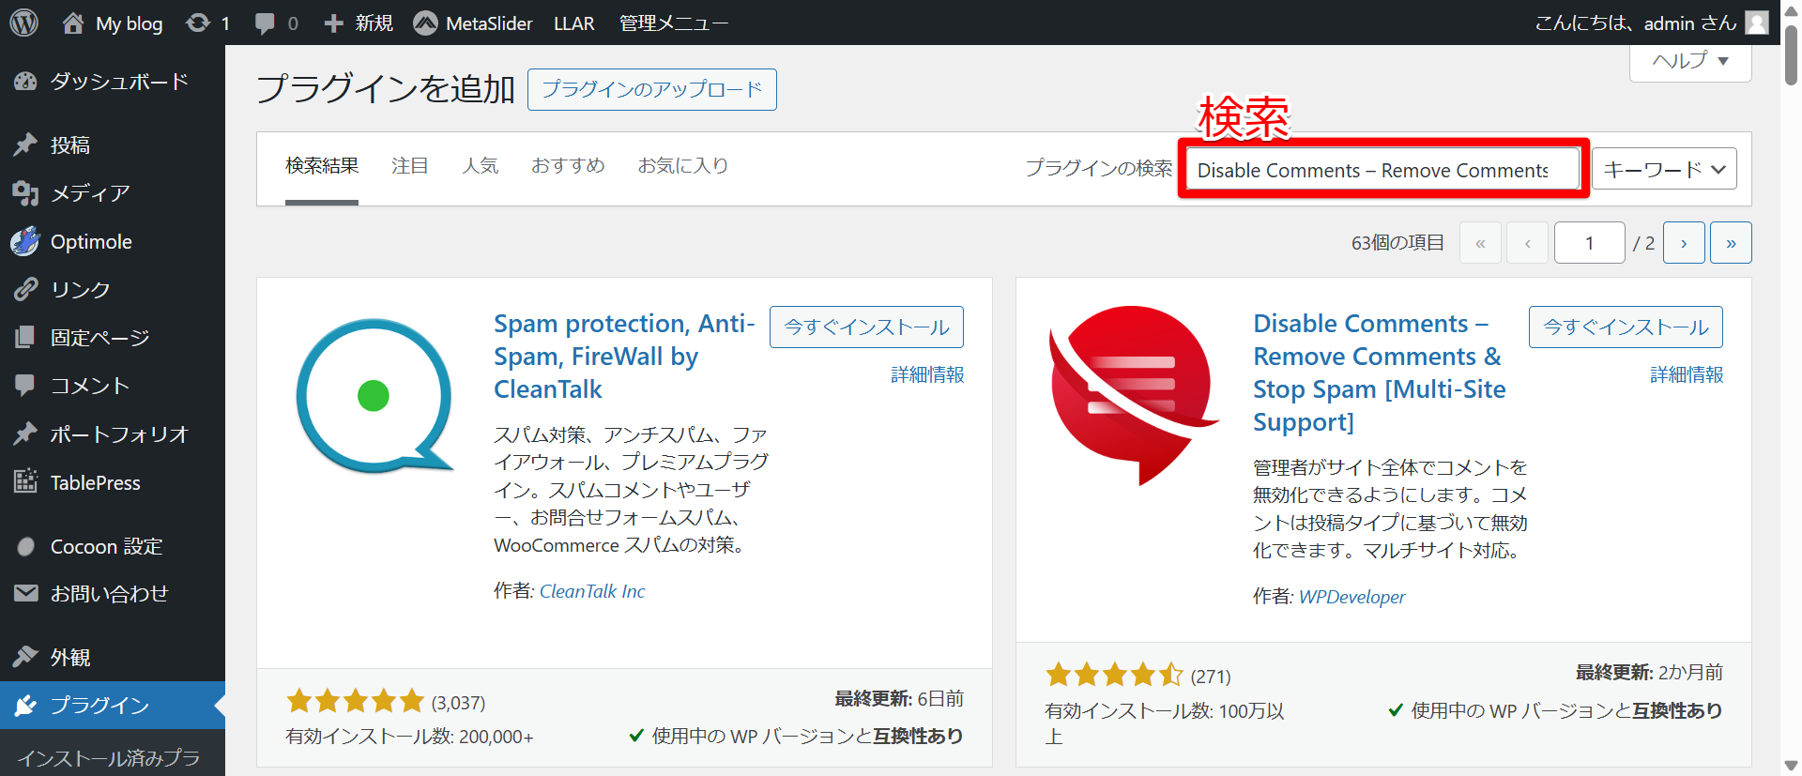
Task: Click the plus icon for 新規
Action: click(333, 23)
